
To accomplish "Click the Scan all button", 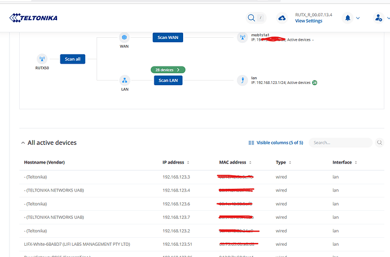I will point(72,59).
